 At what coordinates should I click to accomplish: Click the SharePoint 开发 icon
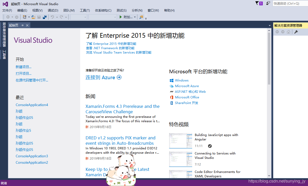[172, 103]
